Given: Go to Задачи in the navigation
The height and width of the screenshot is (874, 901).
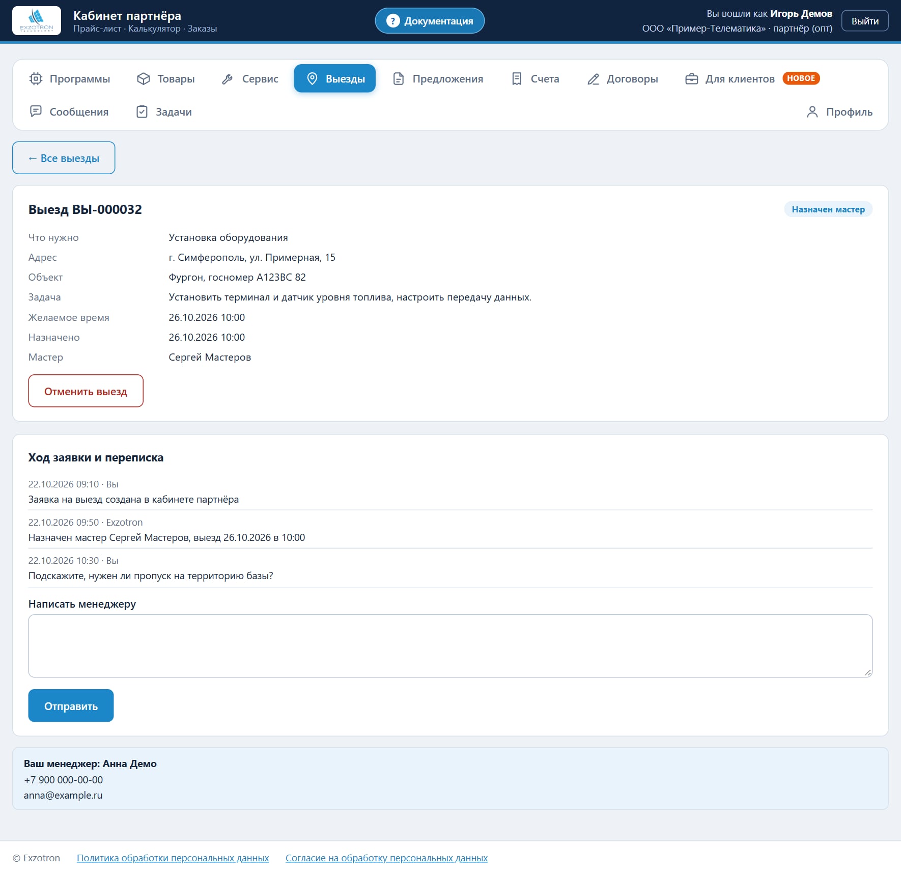Looking at the screenshot, I should (x=164, y=112).
